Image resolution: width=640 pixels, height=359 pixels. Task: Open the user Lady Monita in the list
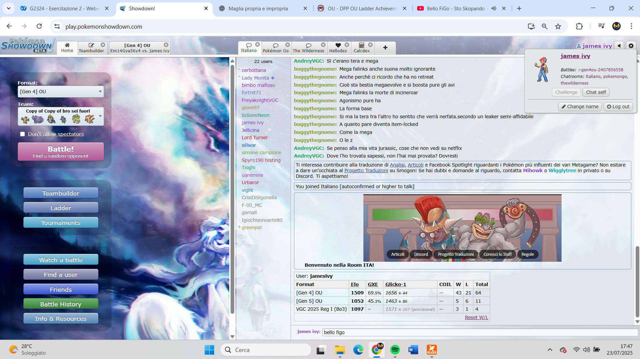pos(255,78)
